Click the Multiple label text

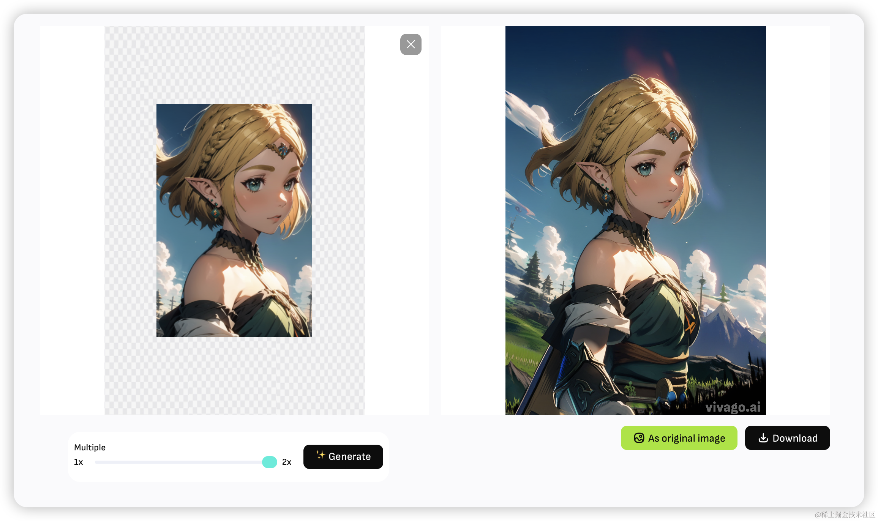[90, 447]
